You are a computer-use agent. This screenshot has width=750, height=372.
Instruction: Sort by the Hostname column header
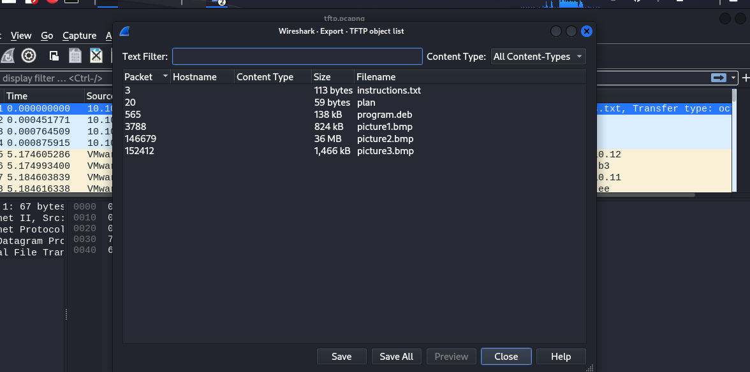point(202,77)
